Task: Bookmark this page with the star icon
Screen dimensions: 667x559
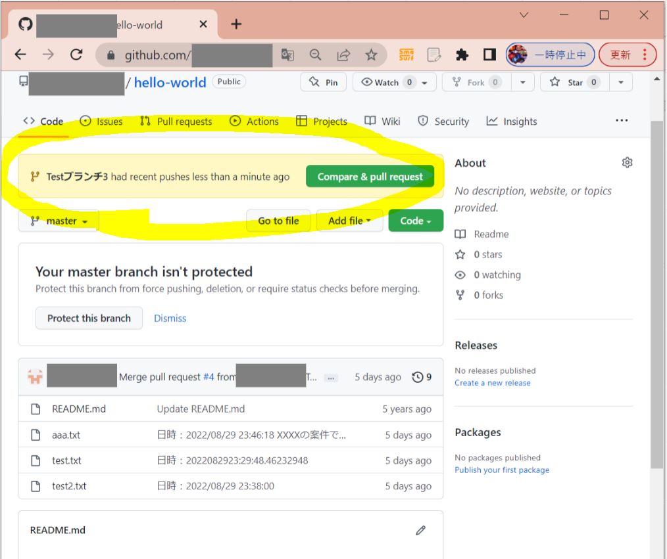Action: (x=372, y=55)
